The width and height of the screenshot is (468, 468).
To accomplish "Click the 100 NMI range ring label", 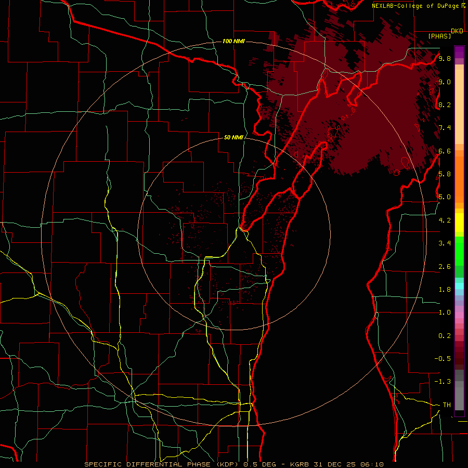I will point(233,41).
